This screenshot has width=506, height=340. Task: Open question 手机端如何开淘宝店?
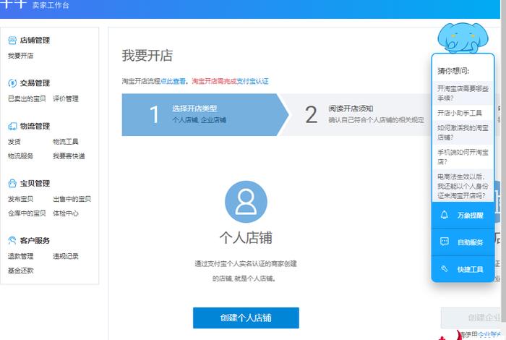point(463,156)
